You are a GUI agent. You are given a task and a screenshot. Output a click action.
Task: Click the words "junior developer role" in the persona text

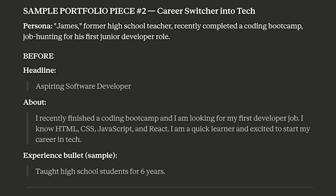145,37
